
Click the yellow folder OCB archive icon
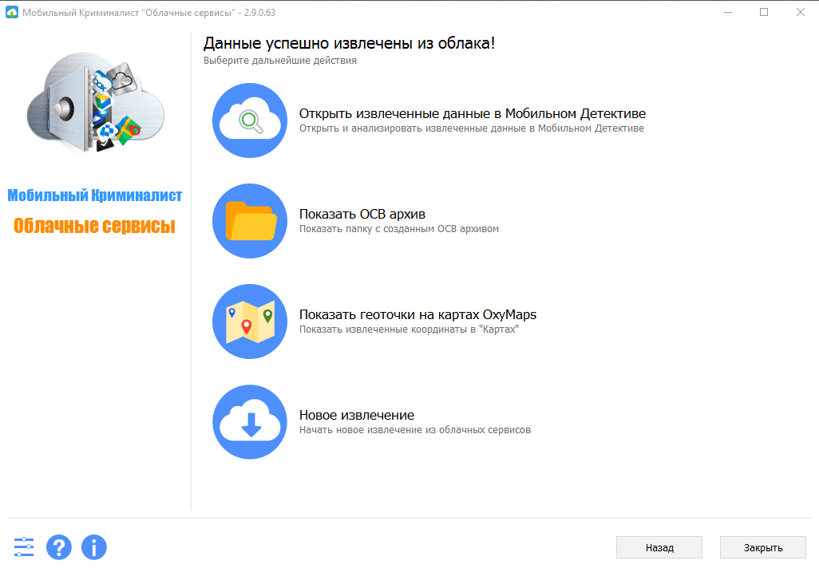click(x=250, y=221)
